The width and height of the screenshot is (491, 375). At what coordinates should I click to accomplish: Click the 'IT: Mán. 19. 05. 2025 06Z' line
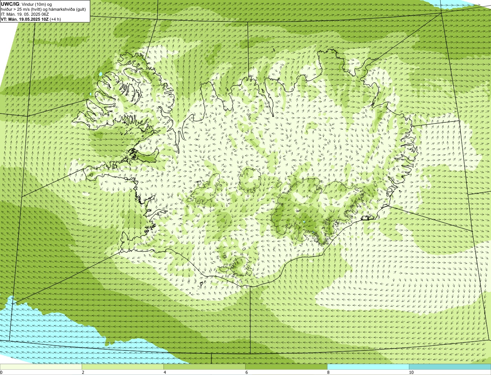[25, 14]
